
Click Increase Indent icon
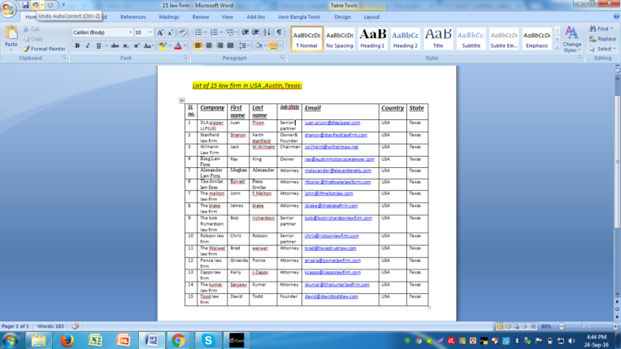pyautogui.click(x=255, y=32)
